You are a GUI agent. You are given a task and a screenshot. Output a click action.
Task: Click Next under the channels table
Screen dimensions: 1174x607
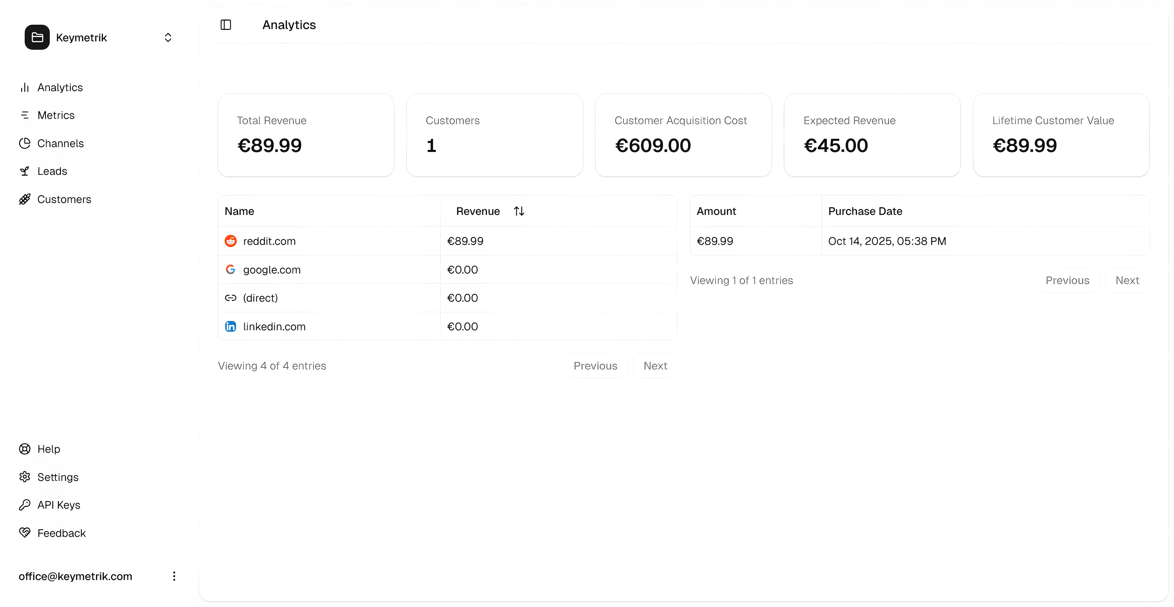pos(655,366)
